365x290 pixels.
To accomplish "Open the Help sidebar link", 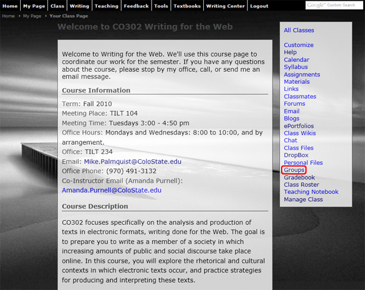I will tap(290, 52).
